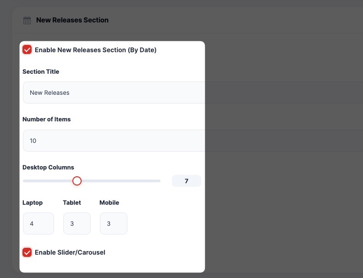The image size is (363, 278).
Task: Click the calendar icon in the section header
Action: click(x=27, y=20)
